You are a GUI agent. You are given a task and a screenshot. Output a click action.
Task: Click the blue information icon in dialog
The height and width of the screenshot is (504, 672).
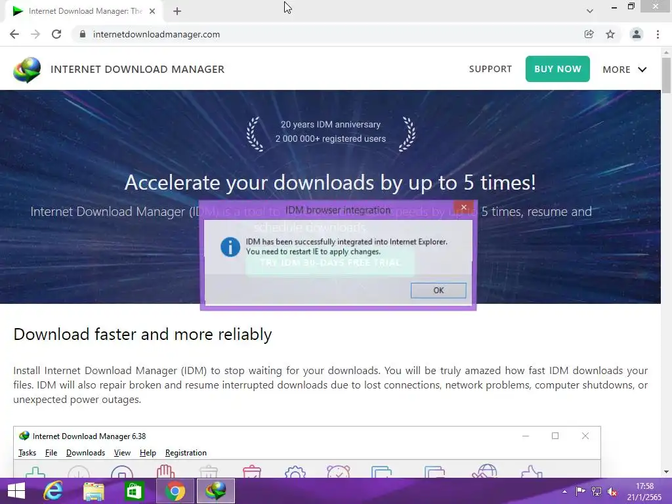pos(230,247)
